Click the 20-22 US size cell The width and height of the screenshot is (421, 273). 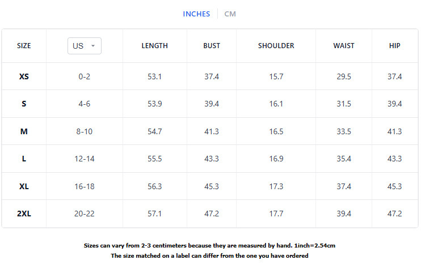coord(85,214)
